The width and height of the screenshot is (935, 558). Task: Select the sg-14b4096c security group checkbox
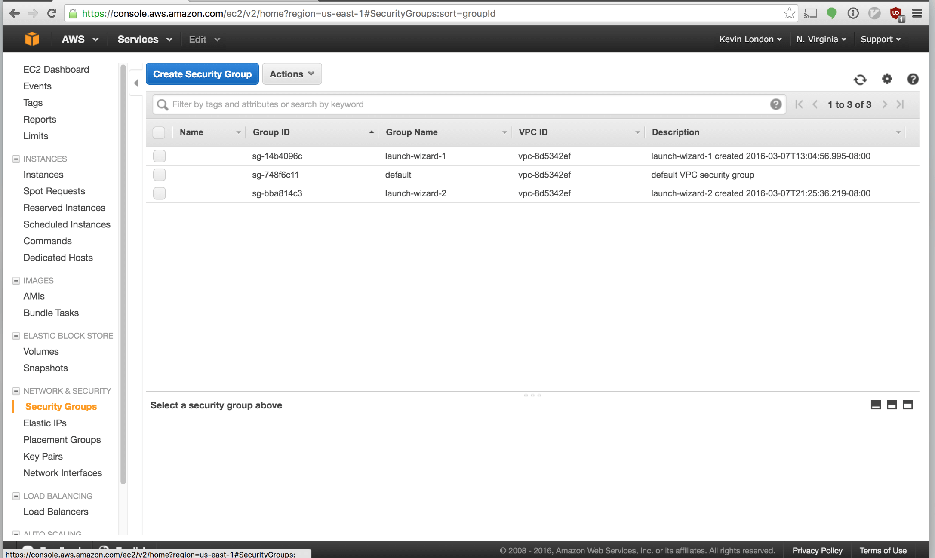tap(159, 156)
